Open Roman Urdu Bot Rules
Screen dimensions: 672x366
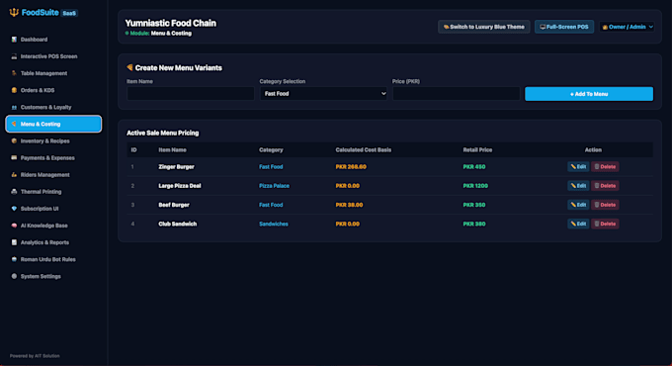(x=53, y=259)
